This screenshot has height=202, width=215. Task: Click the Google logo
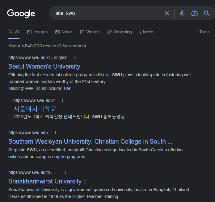[21, 14]
